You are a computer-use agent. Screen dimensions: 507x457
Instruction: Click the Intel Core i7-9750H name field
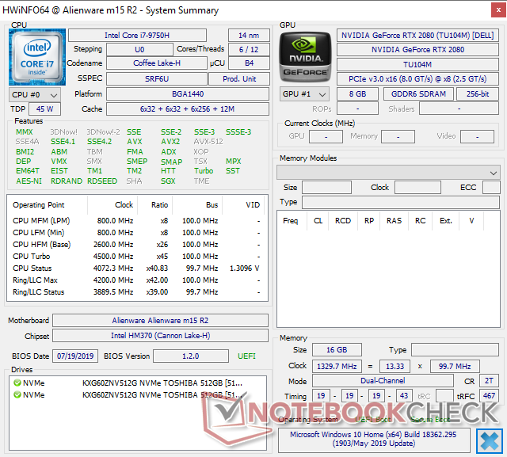coord(137,35)
